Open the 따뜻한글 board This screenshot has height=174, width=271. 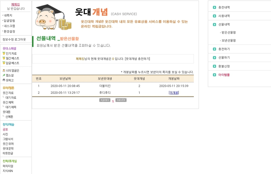tap(8, 153)
